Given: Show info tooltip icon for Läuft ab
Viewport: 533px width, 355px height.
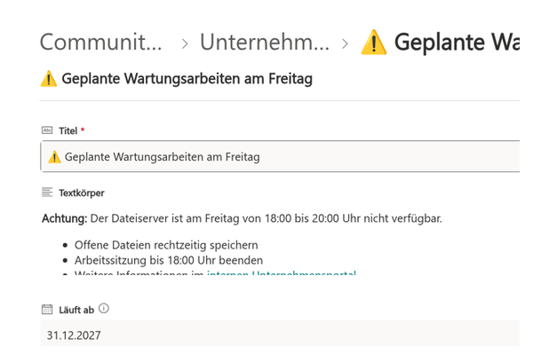Looking at the screenshot, I should (x=104, y=309).
